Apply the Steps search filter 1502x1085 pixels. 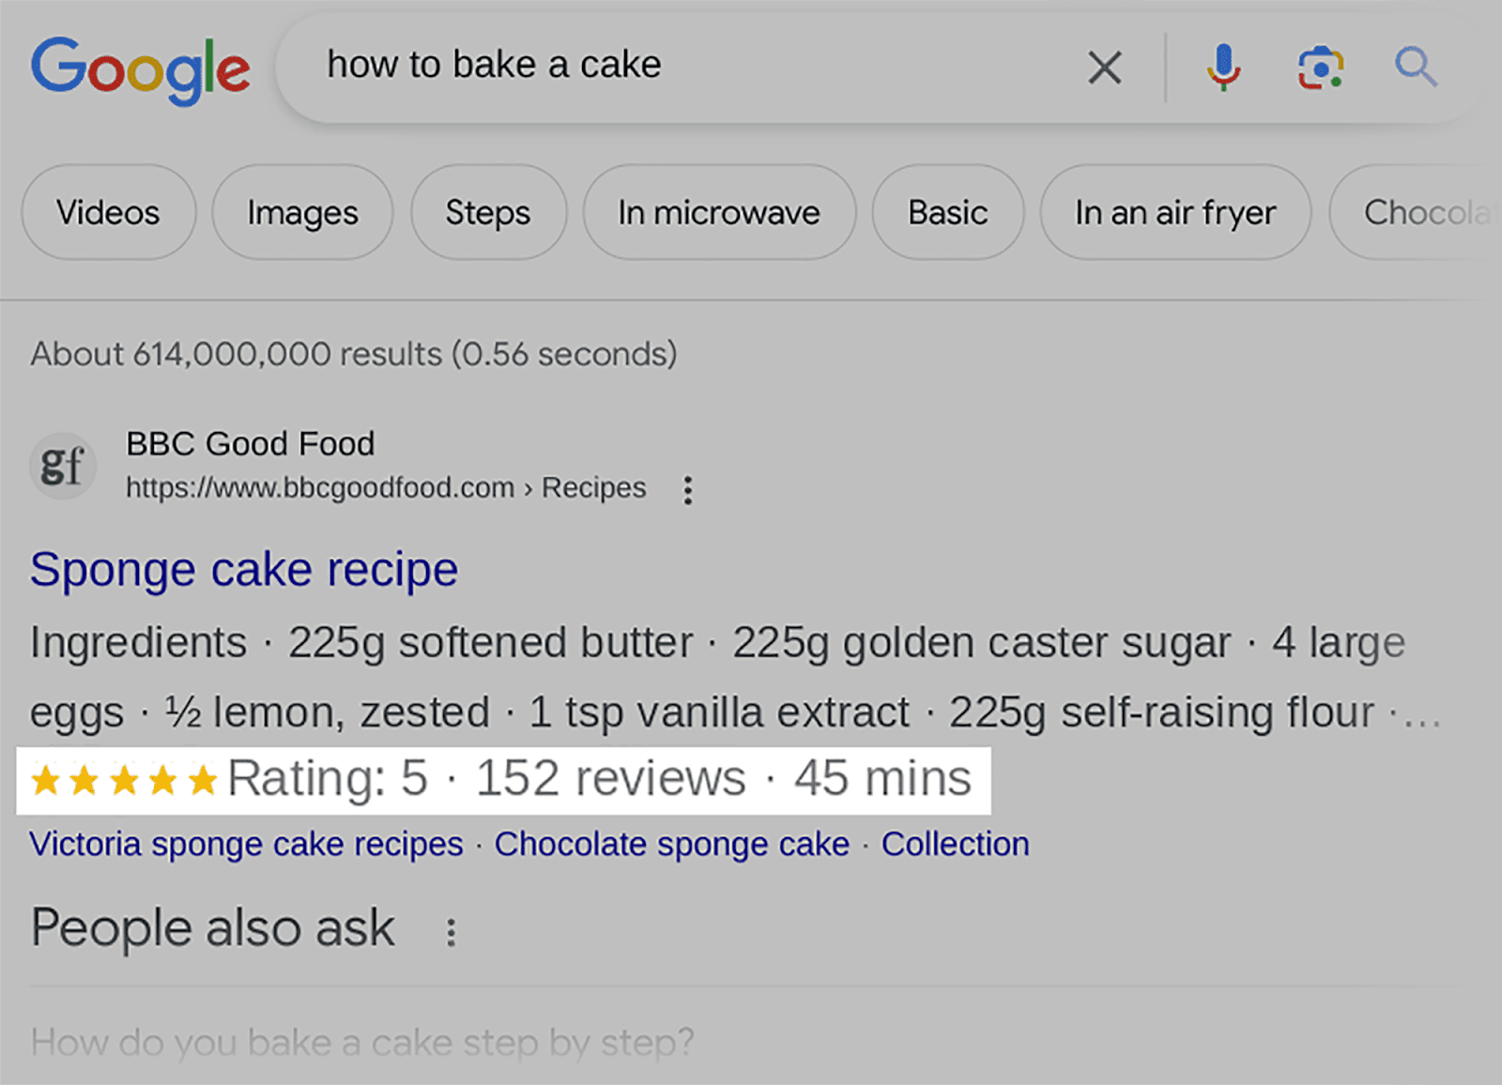point(487,213)
